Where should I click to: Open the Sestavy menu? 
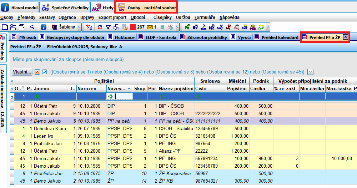47,17
